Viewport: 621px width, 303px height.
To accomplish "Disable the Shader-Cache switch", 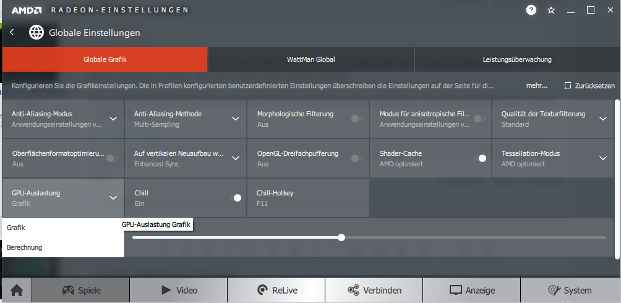I will pos(480,158).
